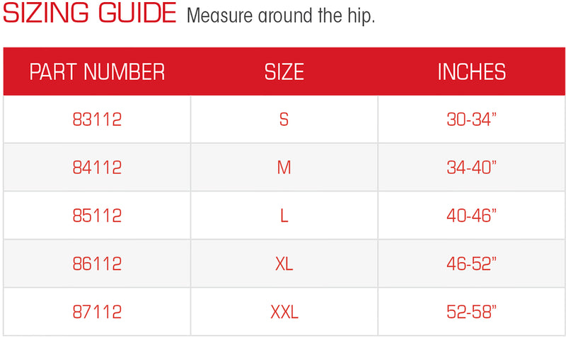This screenshot has width=566, height=337.
Task: Select the size XXL cell
Action: click(x=284, y=312)
